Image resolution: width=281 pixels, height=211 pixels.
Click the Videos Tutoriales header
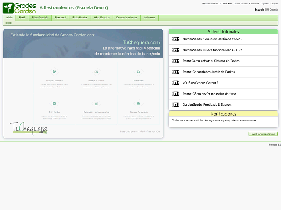tap(223, 31)
